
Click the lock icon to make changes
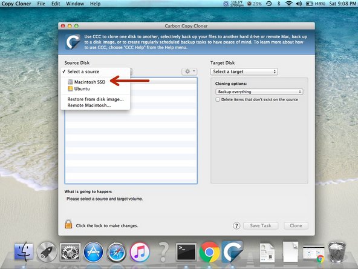tap(68, 224)
